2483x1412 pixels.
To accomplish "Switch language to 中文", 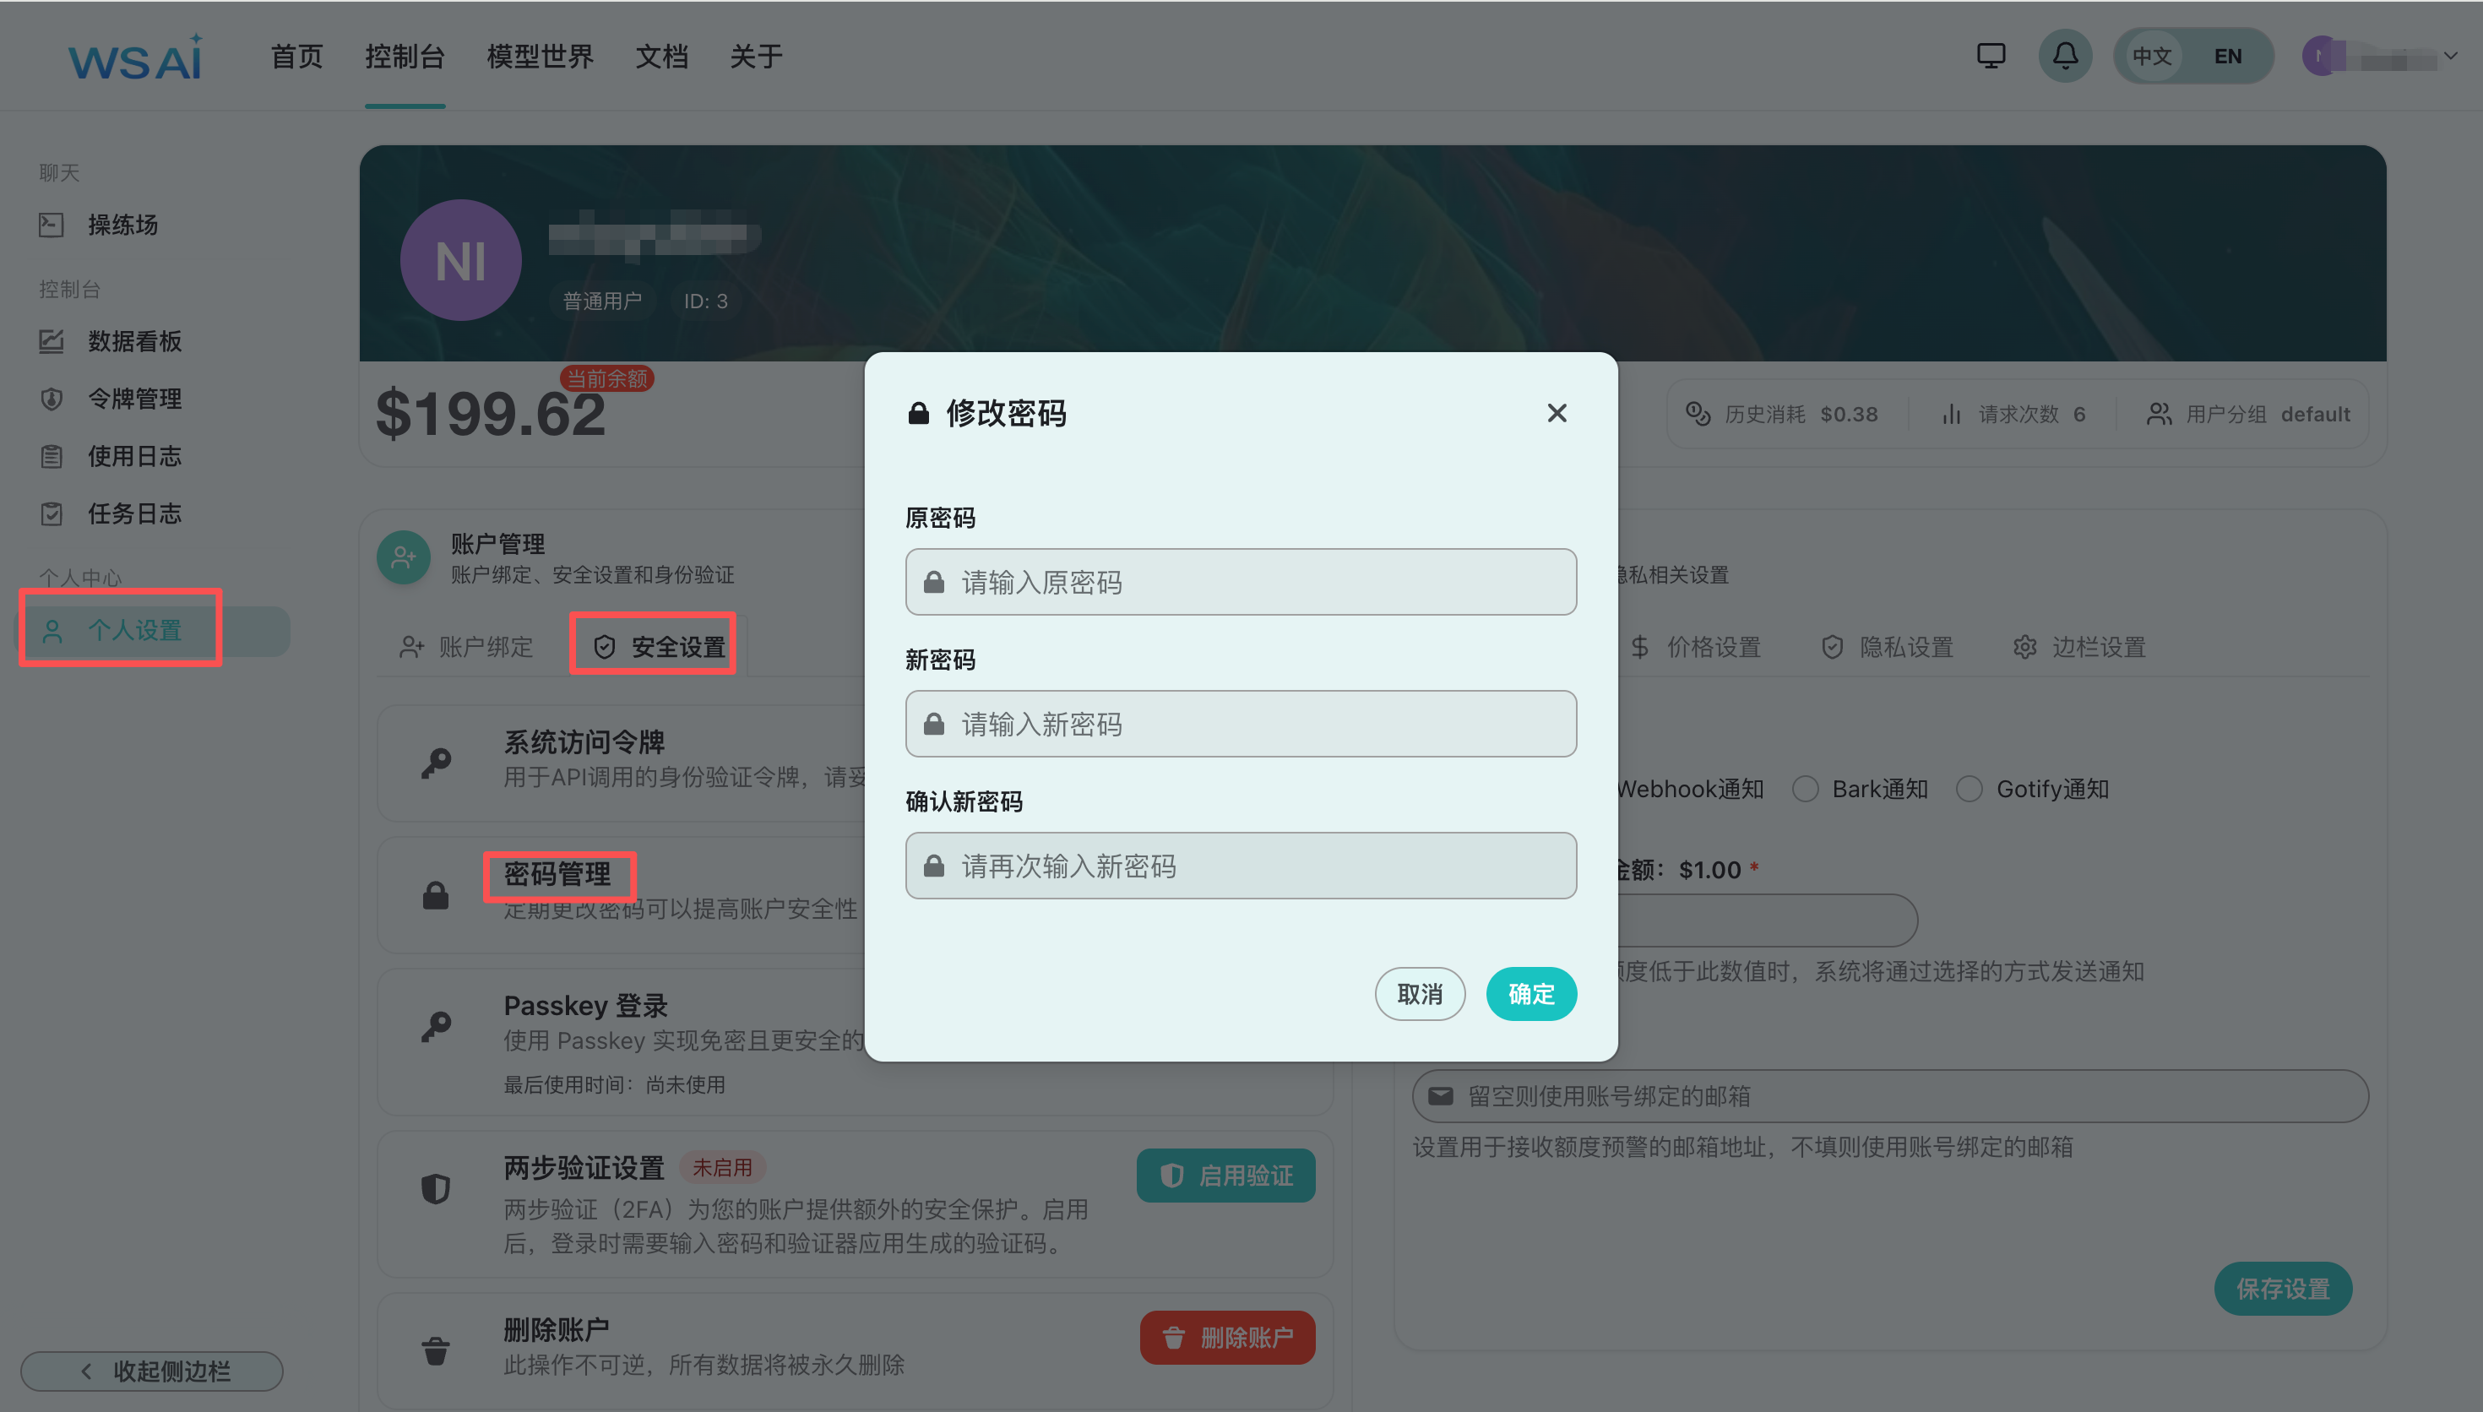I will tap(2151, 57).
